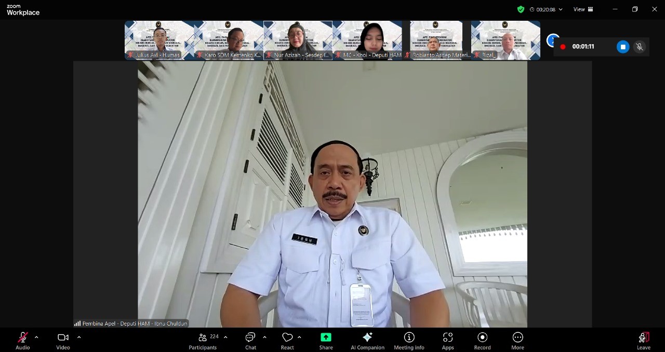Open the More options menu
The height and width of the screenshot is (352, 665).
coord(517,338)
